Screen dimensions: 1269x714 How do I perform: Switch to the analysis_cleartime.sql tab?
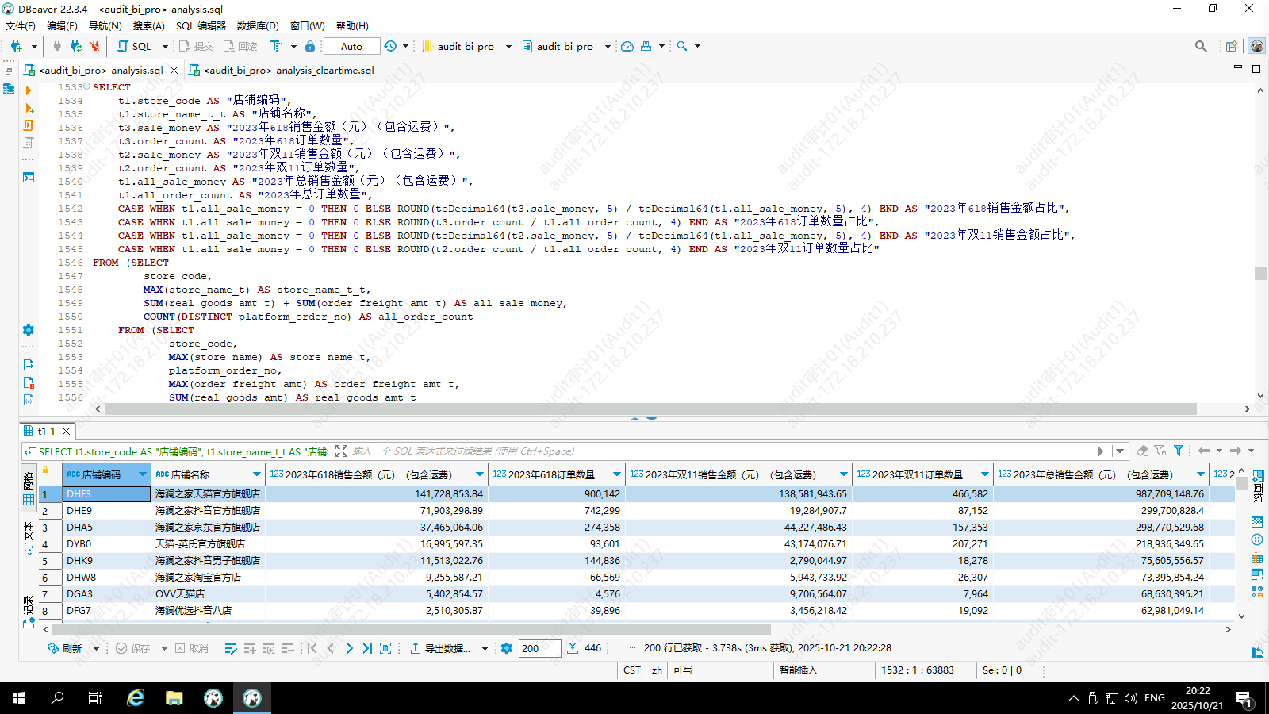(282, 70)
